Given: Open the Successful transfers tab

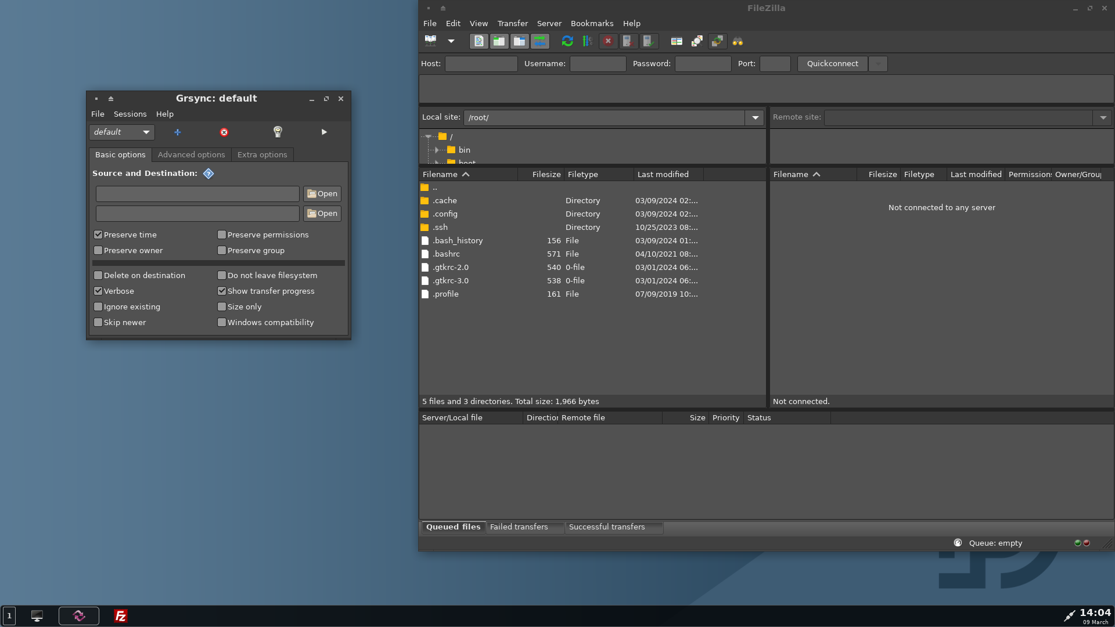Looking at the screenshot, I should click(607, 527).
